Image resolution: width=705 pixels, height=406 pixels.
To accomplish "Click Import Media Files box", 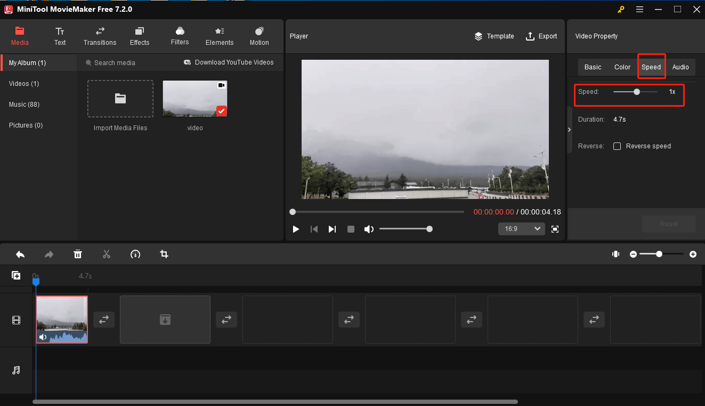I will (x=120, y=99).
